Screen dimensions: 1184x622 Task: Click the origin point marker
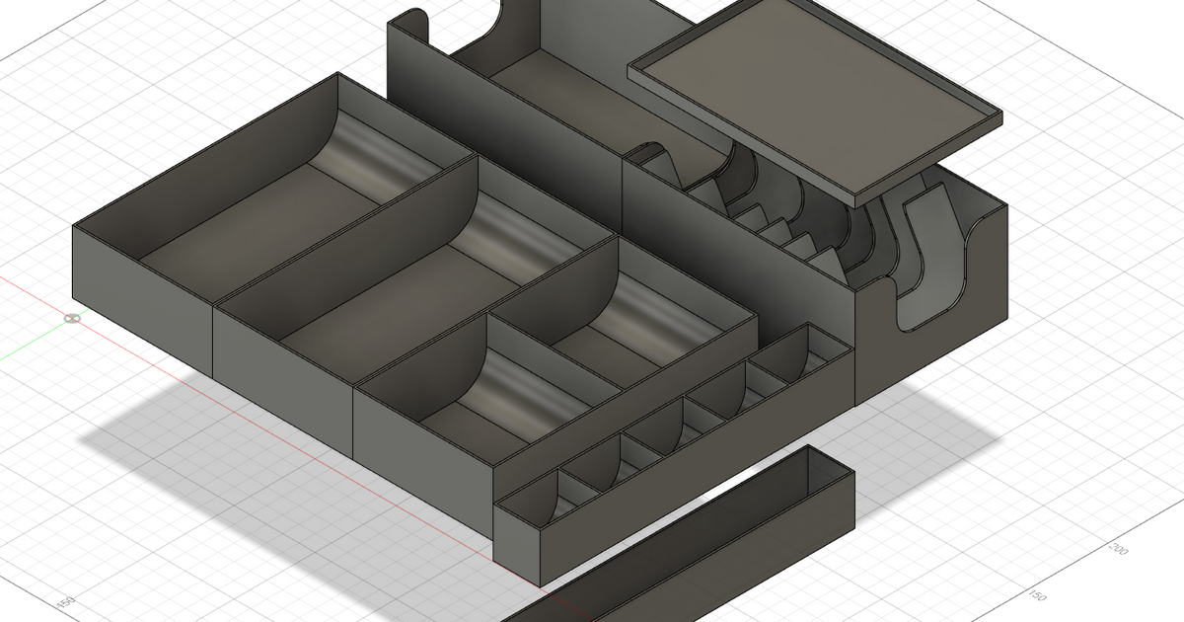pos(72,318)
